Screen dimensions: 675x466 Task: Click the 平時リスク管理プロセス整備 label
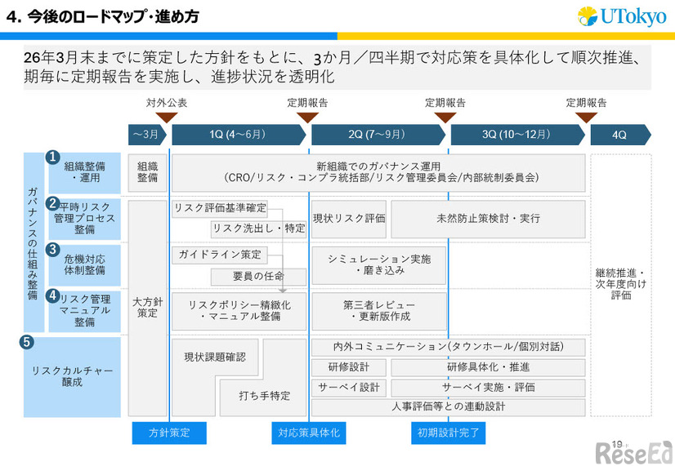point(84,219)
